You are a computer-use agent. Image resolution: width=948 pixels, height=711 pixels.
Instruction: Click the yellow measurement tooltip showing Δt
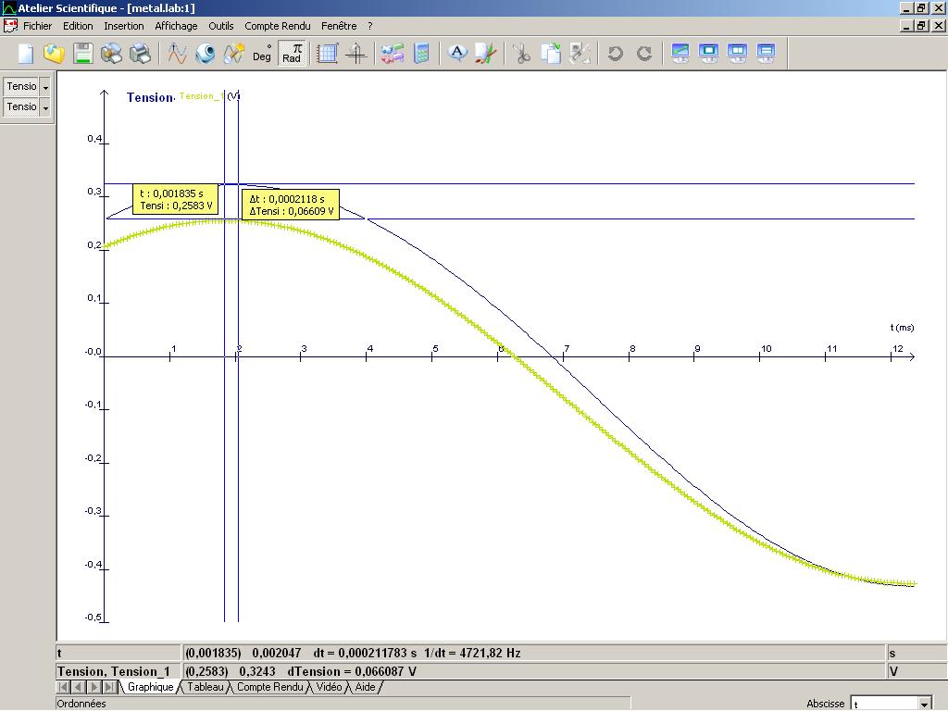tap(291, 205)
